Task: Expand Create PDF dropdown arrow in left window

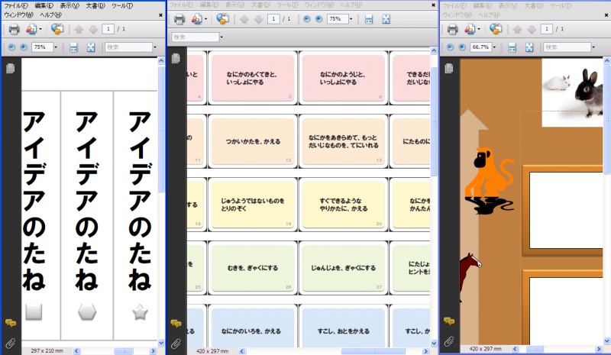Action: point(40,29)
